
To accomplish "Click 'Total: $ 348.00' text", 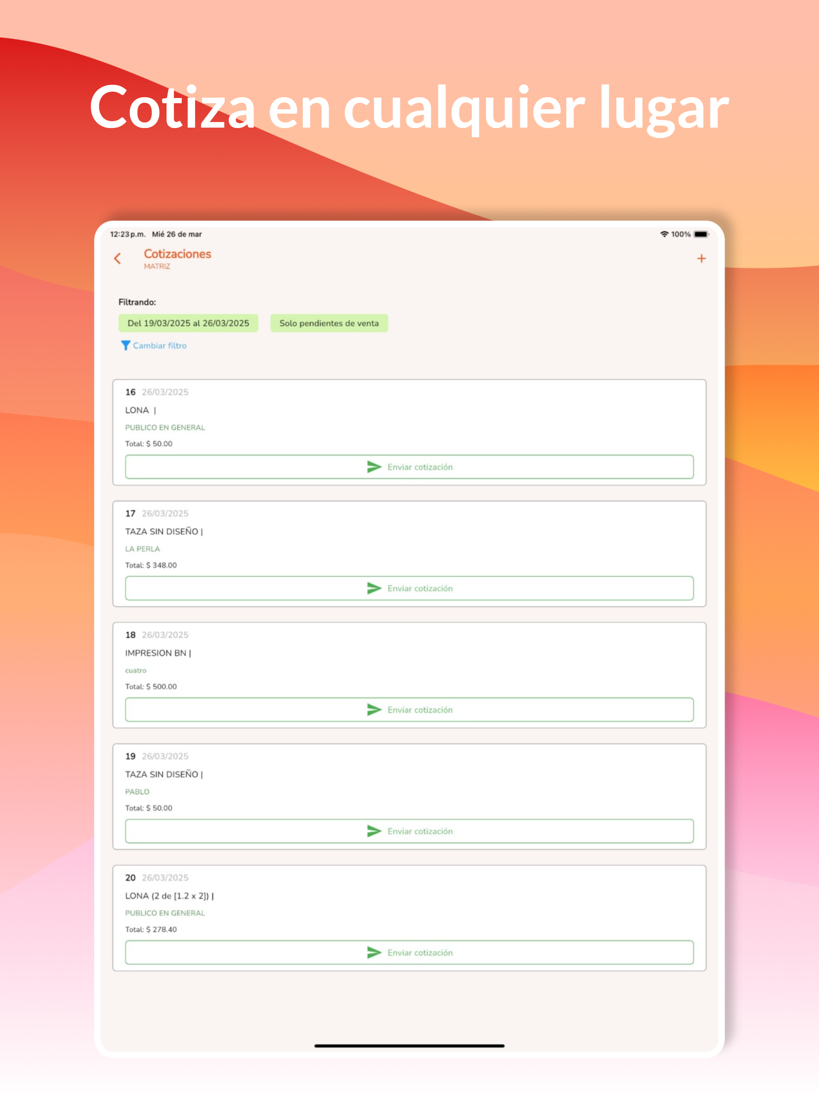I will point(151,565).
